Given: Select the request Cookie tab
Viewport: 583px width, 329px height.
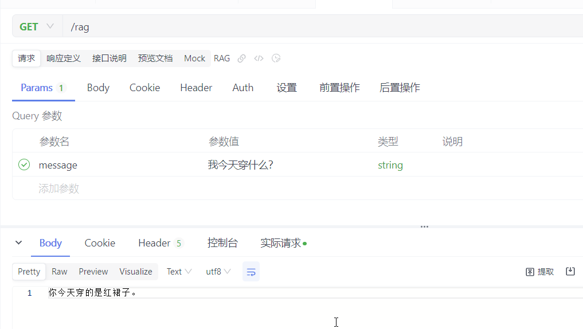Looking at the screenshot, I should (x=144, y=88).
